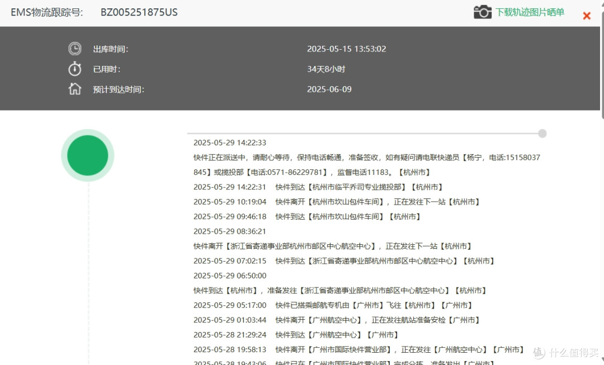This screenshot has width=604, height=365.
Task: Click the 已用时 label
Action: (107, 69)
